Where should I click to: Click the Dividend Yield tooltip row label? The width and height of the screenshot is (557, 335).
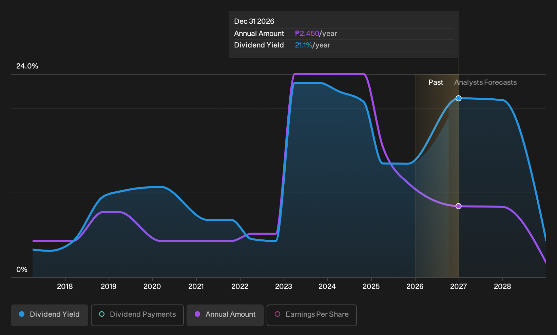[259, 45]
